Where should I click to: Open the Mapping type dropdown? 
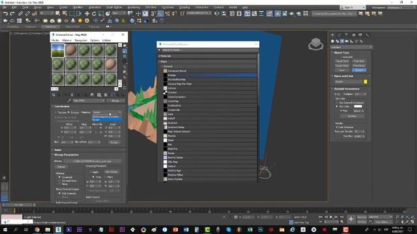point(107,112)
